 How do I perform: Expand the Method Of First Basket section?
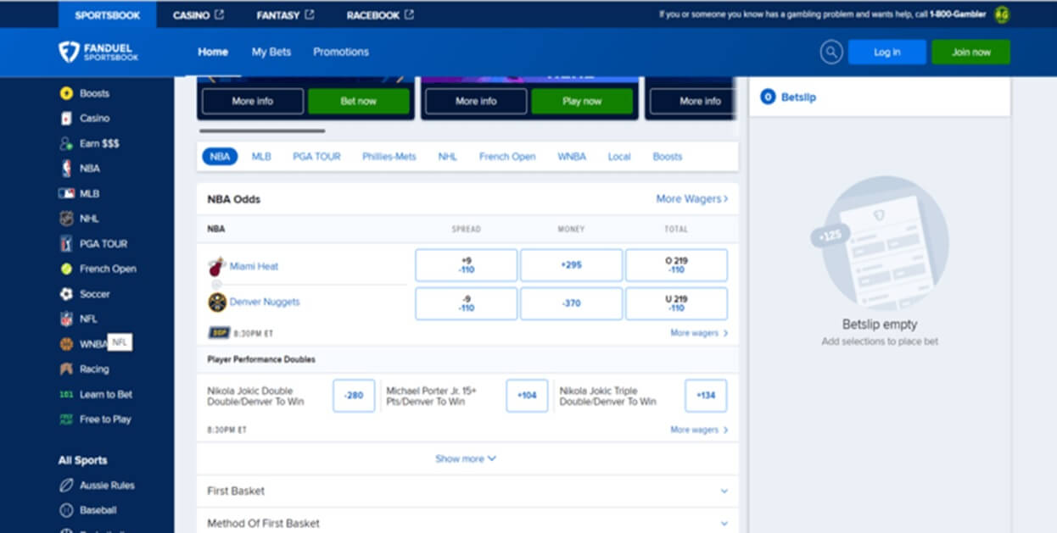(467, 523)
